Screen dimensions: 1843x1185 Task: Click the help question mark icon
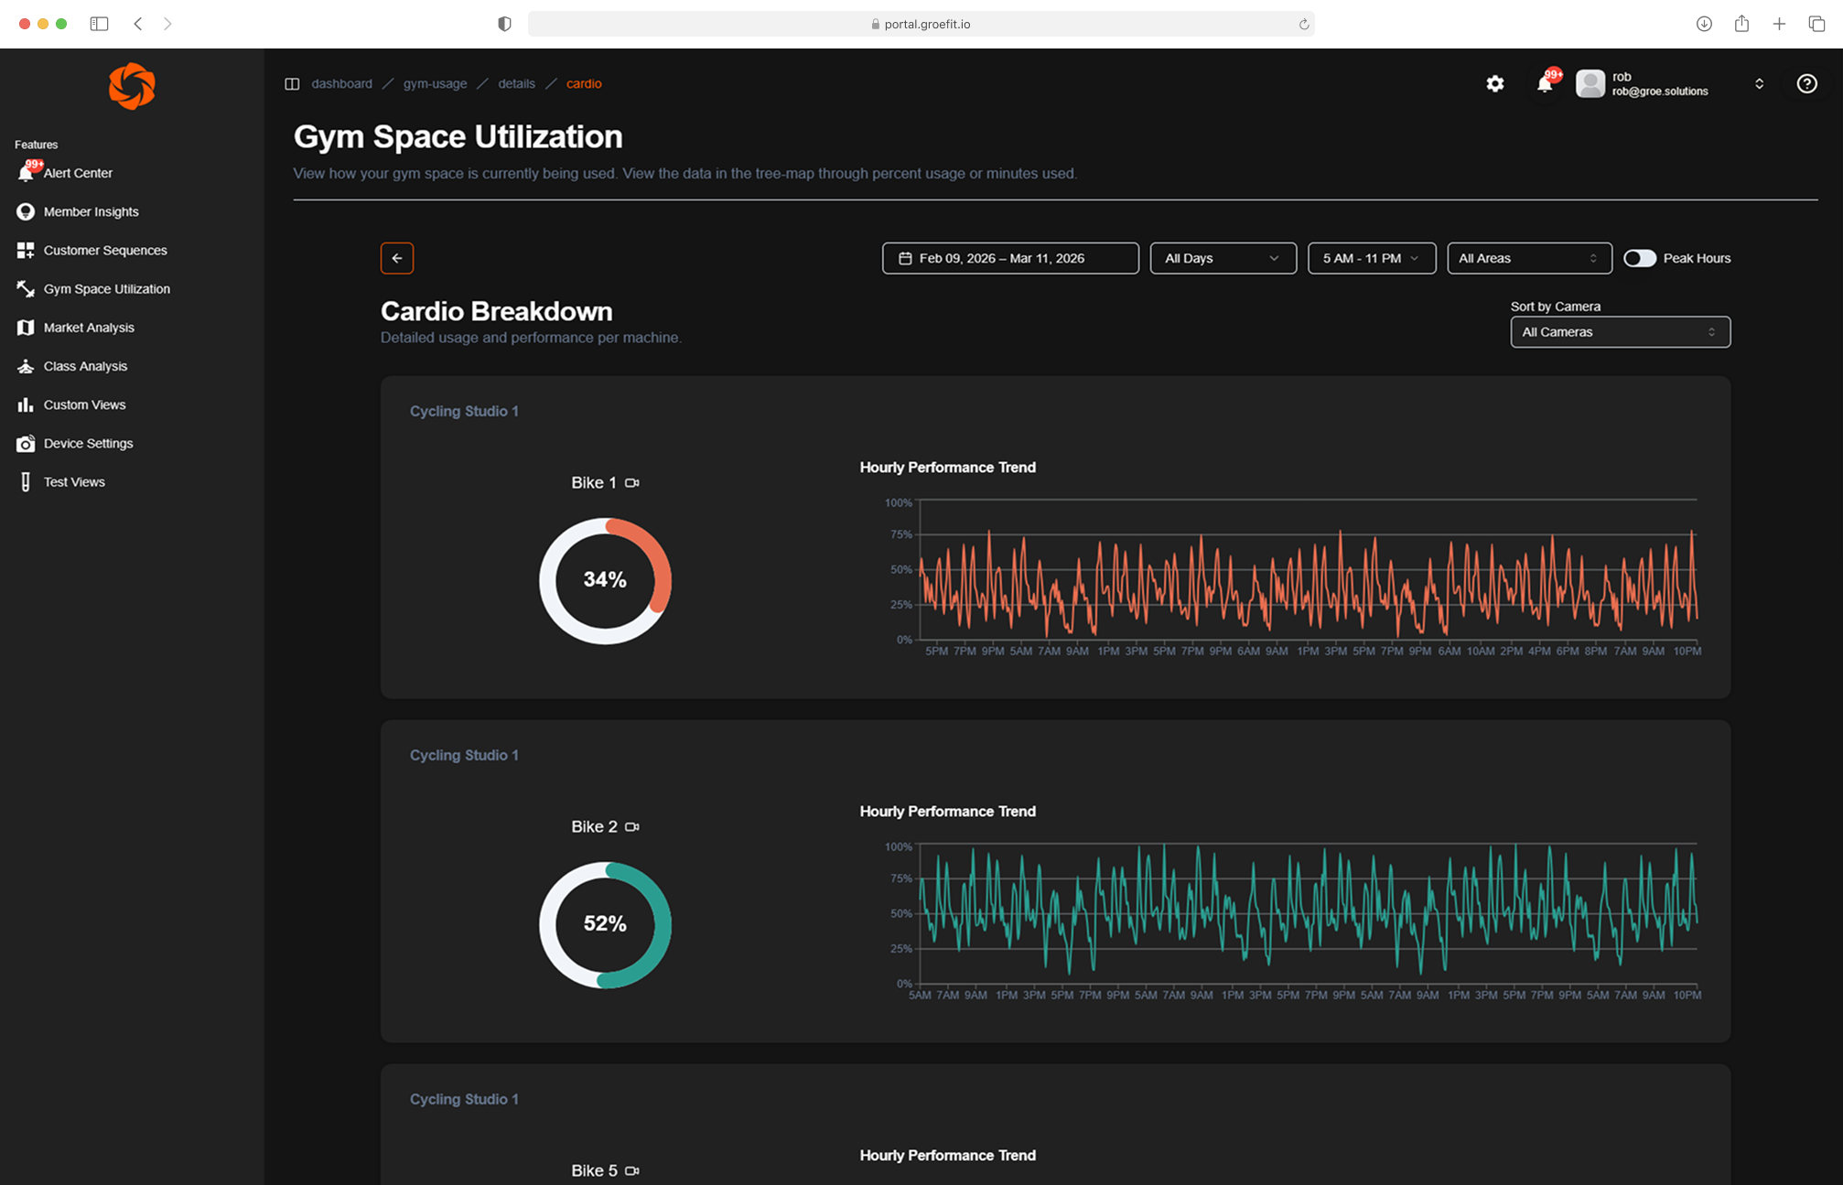(x=1806, y=83)
